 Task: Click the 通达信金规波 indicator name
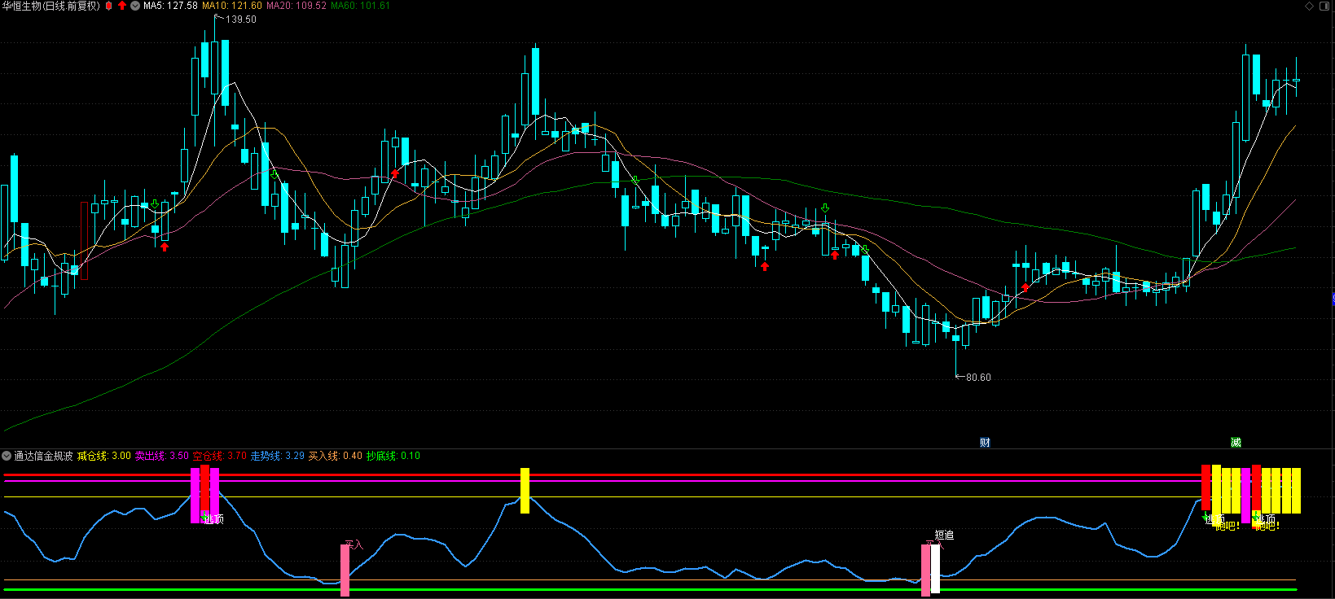(x=44, y=456)
